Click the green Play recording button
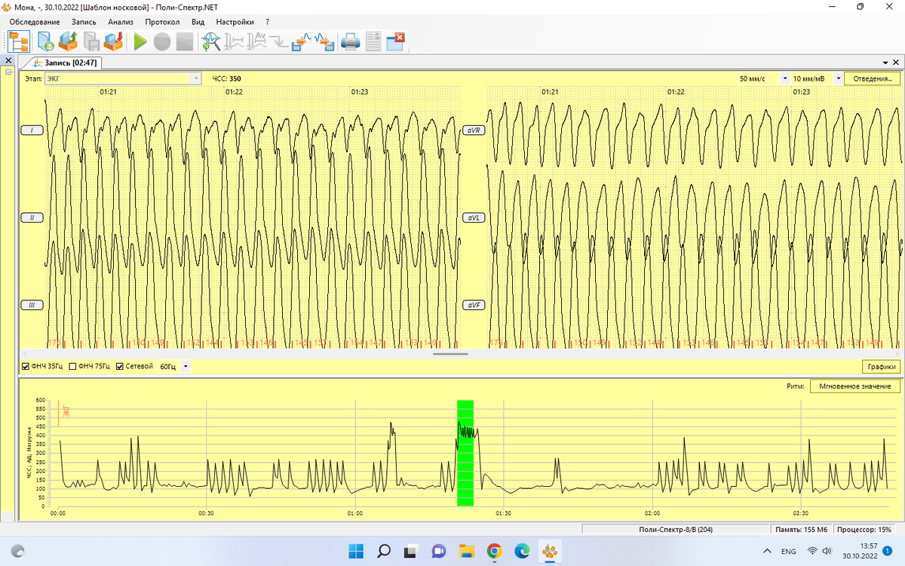The width and height of the screenshot is (905, 566). pos(140,42)
